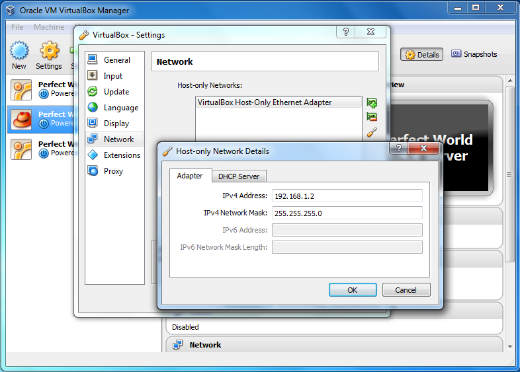This screenshot has height=372, width=520.
Task: Click Cancel in Host-only Network Details
Action: click(x=406, y=290)
